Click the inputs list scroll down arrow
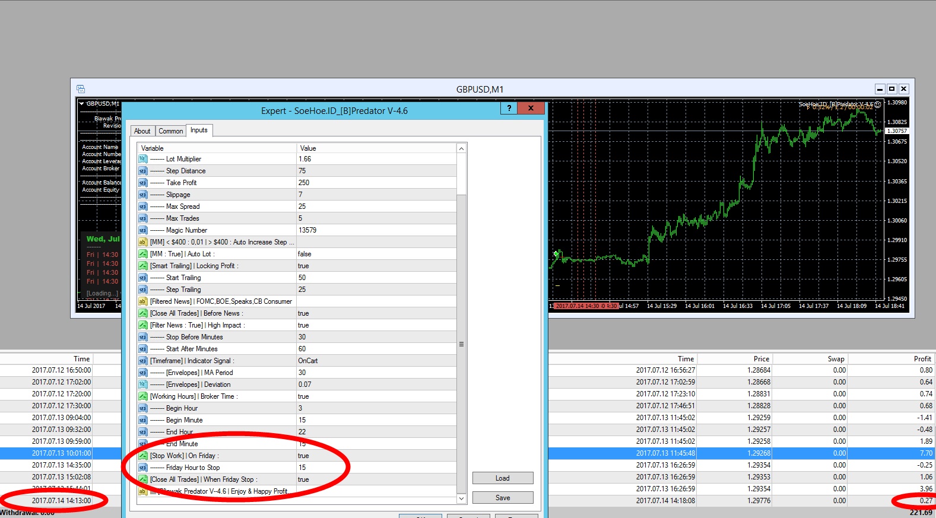Image resolution: width=936 pixels, height=518 pixels. click(x=462, y=499)
